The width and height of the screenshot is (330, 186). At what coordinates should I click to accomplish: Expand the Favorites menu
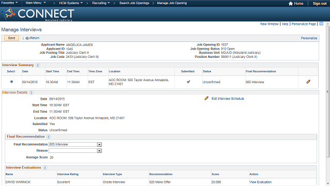point(9,3)
